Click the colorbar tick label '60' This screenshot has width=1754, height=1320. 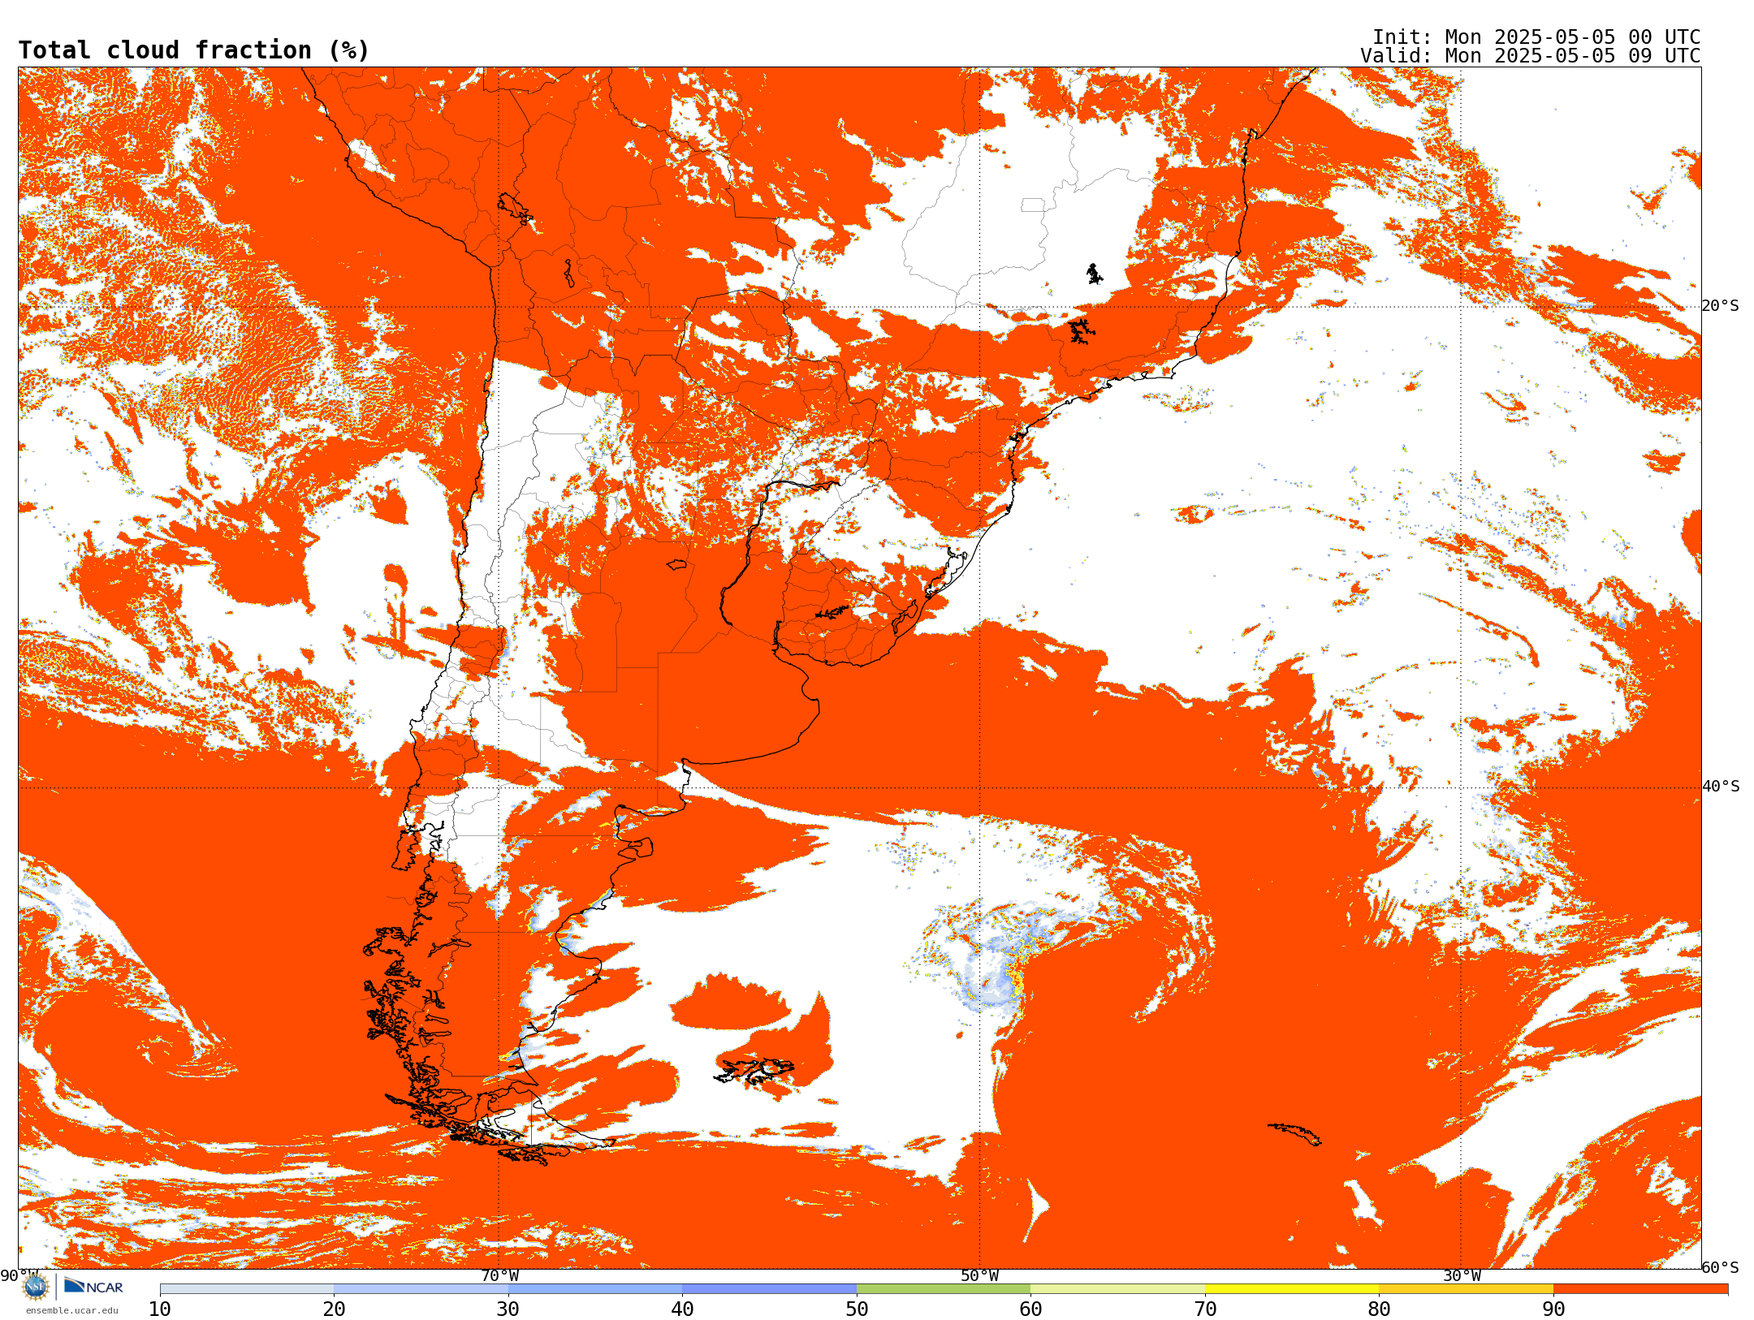(1030, 1309)
